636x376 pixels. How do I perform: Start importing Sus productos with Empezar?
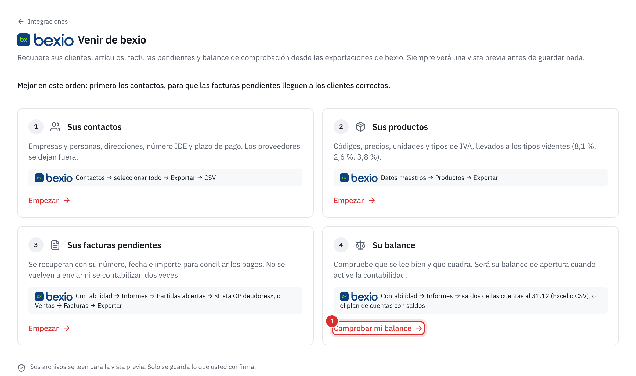click(x=355, y=200)
